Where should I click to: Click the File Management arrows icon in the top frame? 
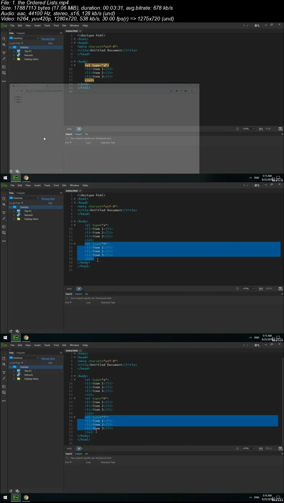click(4, 45)
